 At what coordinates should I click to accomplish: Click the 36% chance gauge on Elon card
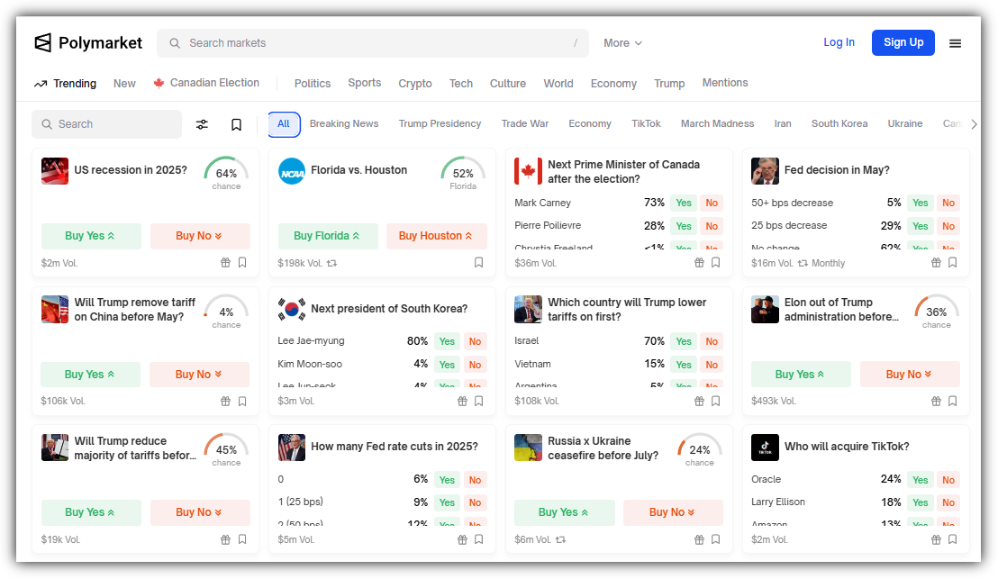936,312
